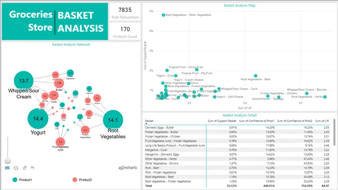Click the circular rearrange nodes icon
Viewport: 338px width, 190px height.
pos(16,168)
